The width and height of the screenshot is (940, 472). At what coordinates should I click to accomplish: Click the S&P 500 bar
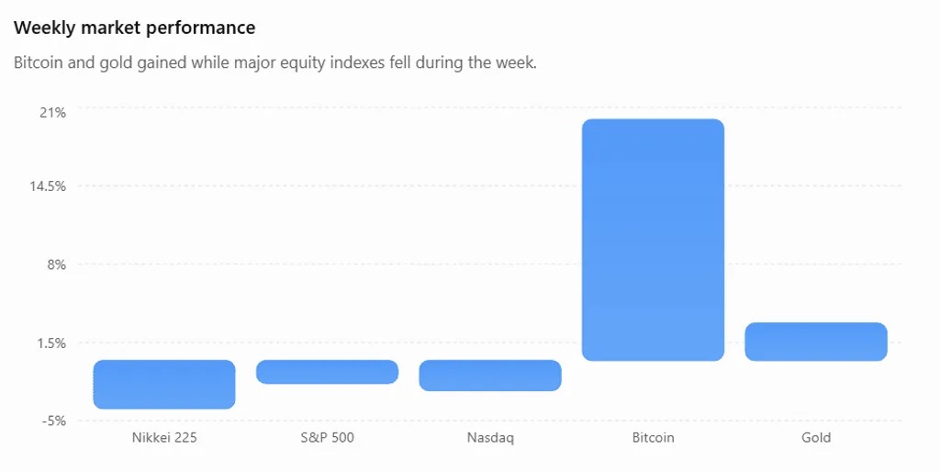(x=328, y=372)
